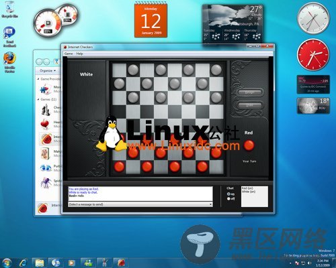Image resolution: width=336 pixels, height=268 pixels.
Task: Click the 'Your Turn' status text
Action: (x=249, y=161)
